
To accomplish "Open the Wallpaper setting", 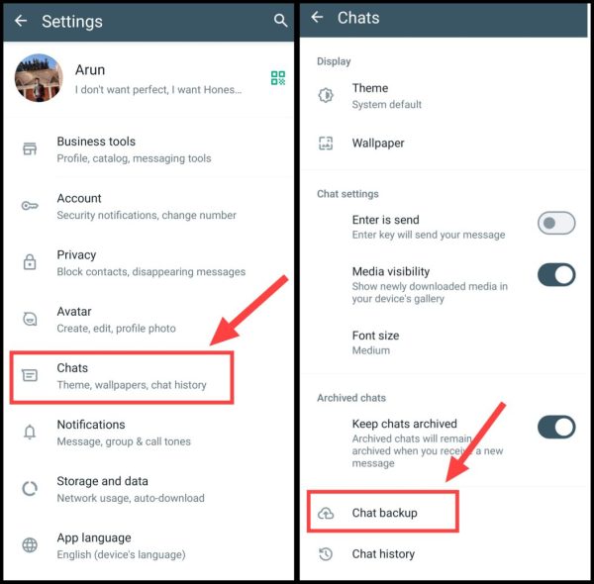I will (444, 144).
